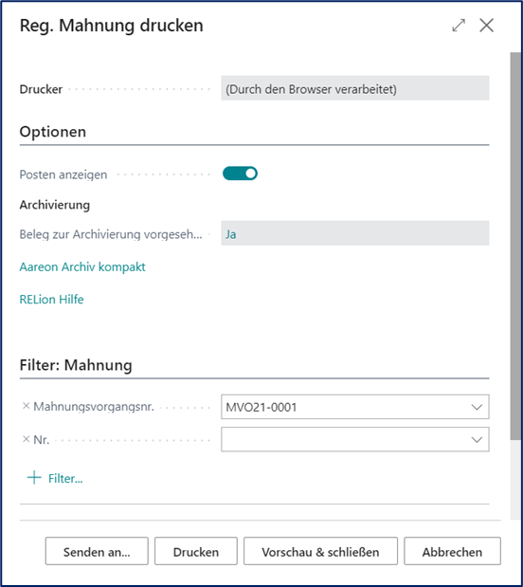The width and height of the screenshot is (523, 587).
Task: Remove the Mahnungsvorgangsnr. filter
Action: (26, 406)
